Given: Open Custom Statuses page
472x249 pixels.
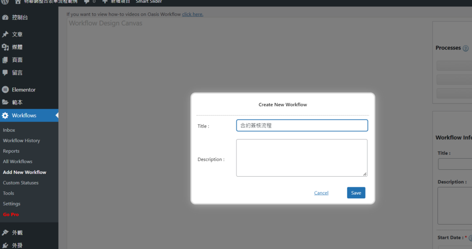Looking at the screenshot, I should coord(21,183).
